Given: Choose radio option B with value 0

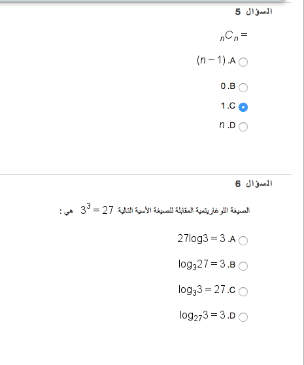Looking at the screenshot, I should click(243, 88).
